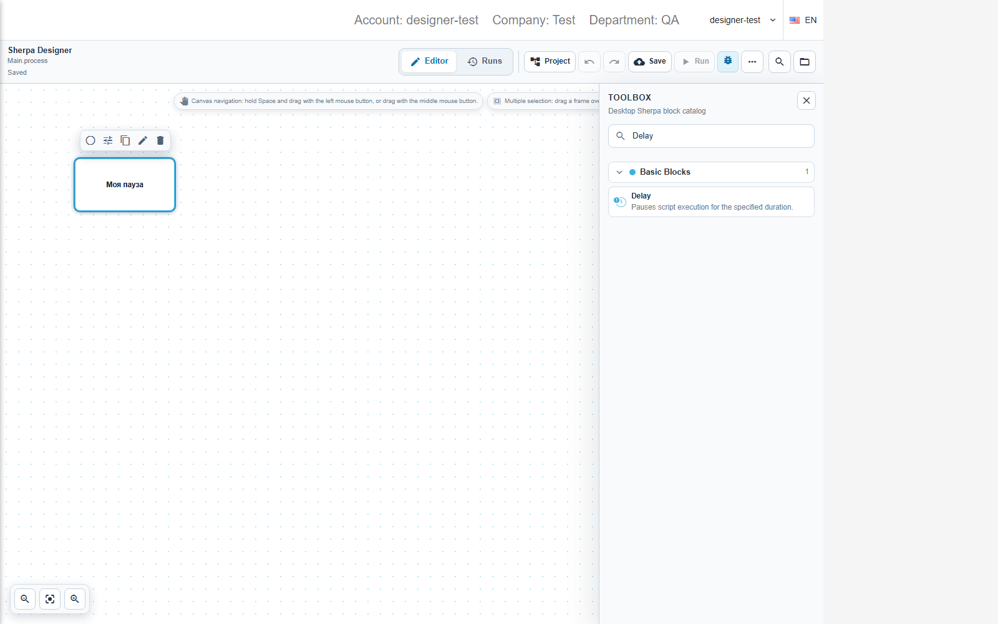
Task: Select the Моя пауза block on canvas
Action: pos(125,185)
